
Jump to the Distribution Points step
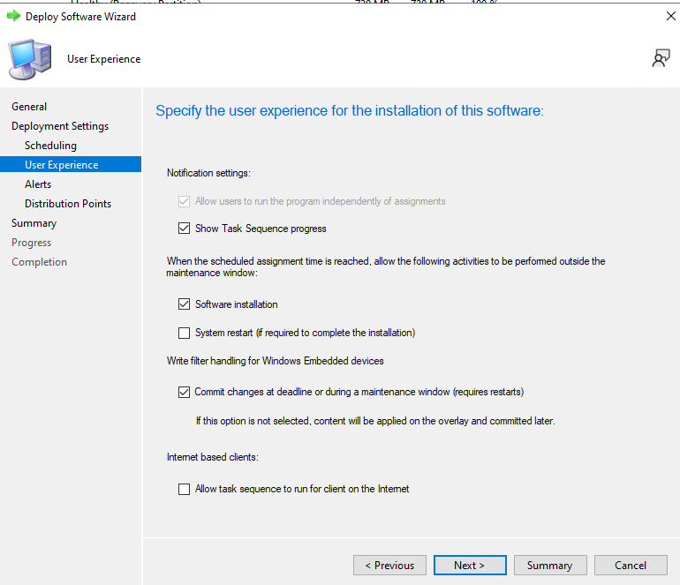(68, 204)
